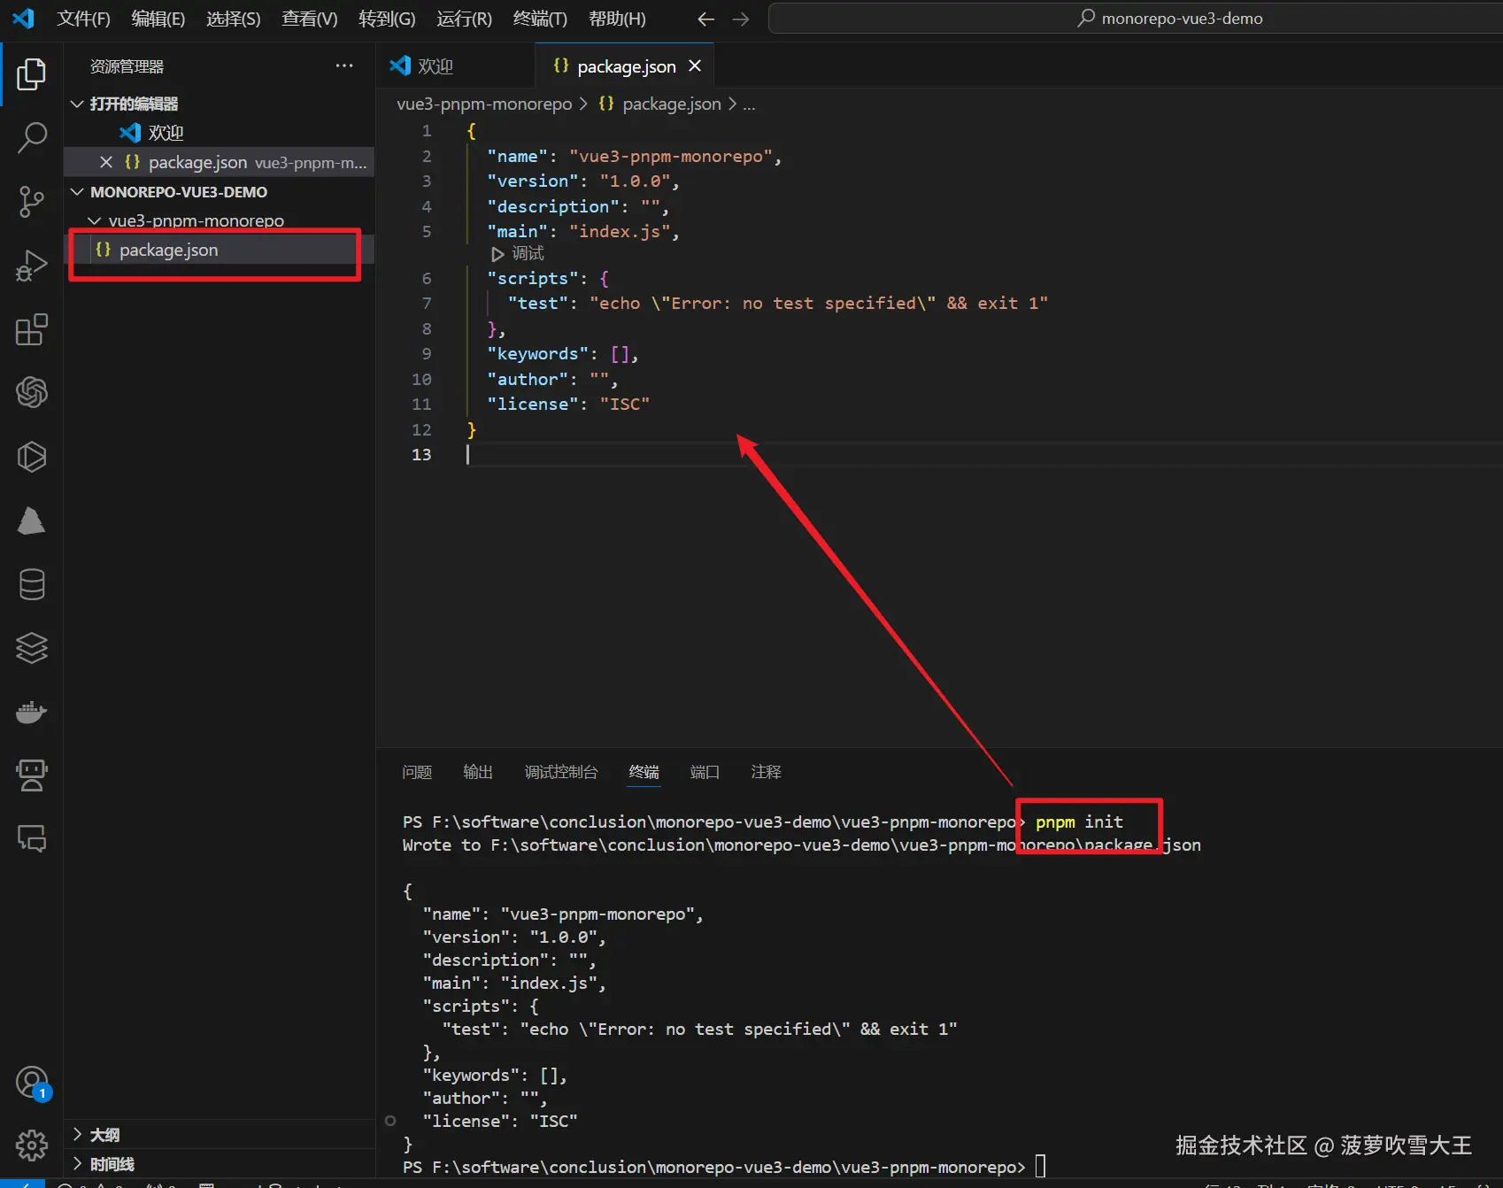The image size is (1503, 1188).
Task: Open the Extensions view
Action: [x=32, y=329]
